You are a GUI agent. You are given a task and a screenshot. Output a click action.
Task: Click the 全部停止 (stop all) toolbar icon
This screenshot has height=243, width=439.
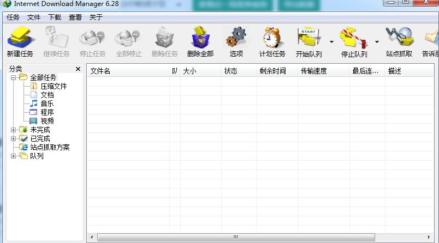(129, 38)
